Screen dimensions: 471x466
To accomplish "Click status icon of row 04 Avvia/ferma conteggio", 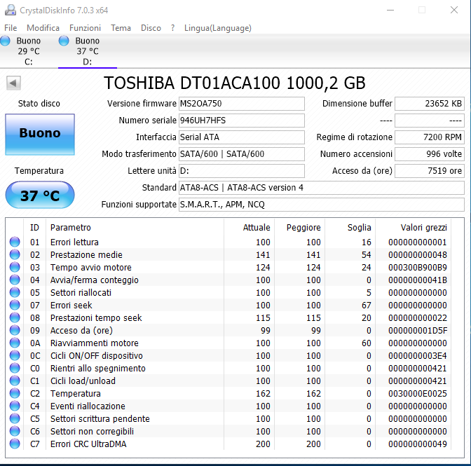I will point(15,280).
